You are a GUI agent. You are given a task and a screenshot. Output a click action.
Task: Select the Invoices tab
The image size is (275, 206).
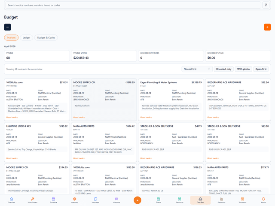coord(11,38)
